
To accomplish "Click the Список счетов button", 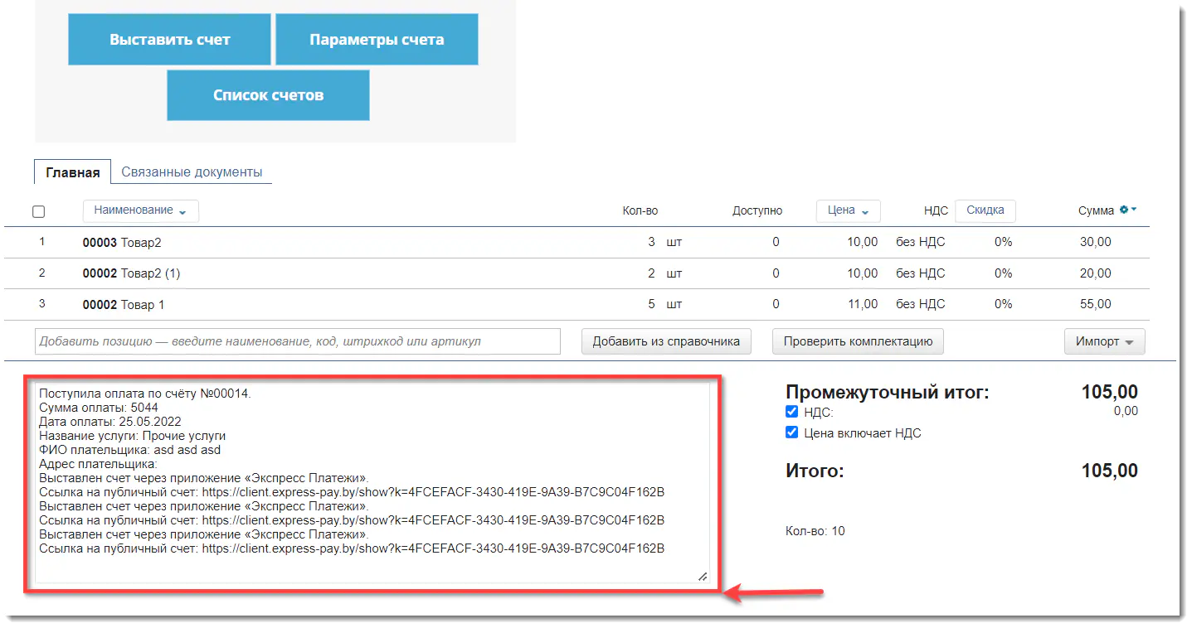I will point(268,95).
